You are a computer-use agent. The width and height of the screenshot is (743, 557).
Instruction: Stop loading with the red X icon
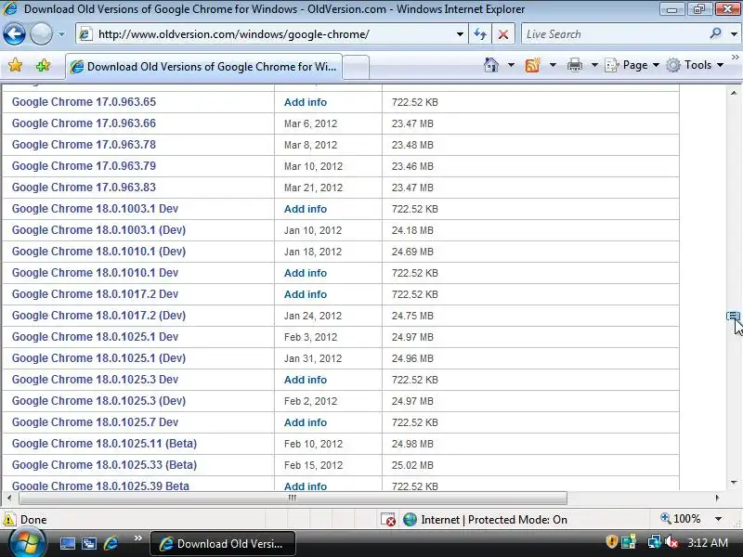503,34
